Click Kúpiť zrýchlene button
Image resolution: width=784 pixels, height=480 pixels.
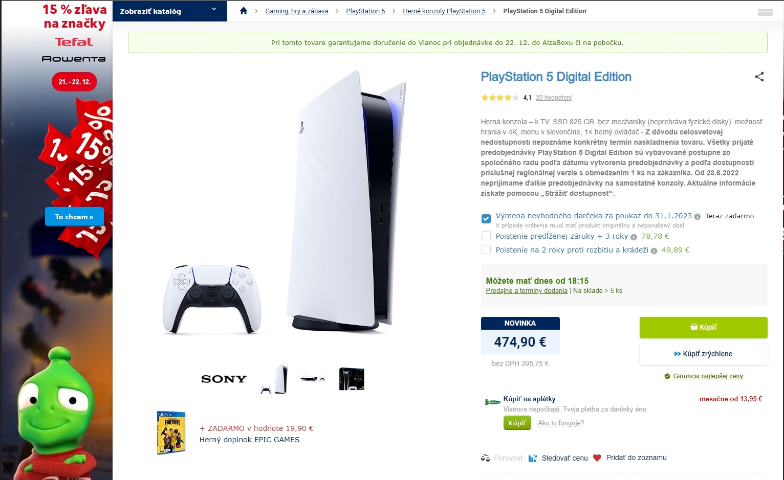pyautogui.click(x=703, y=354)
